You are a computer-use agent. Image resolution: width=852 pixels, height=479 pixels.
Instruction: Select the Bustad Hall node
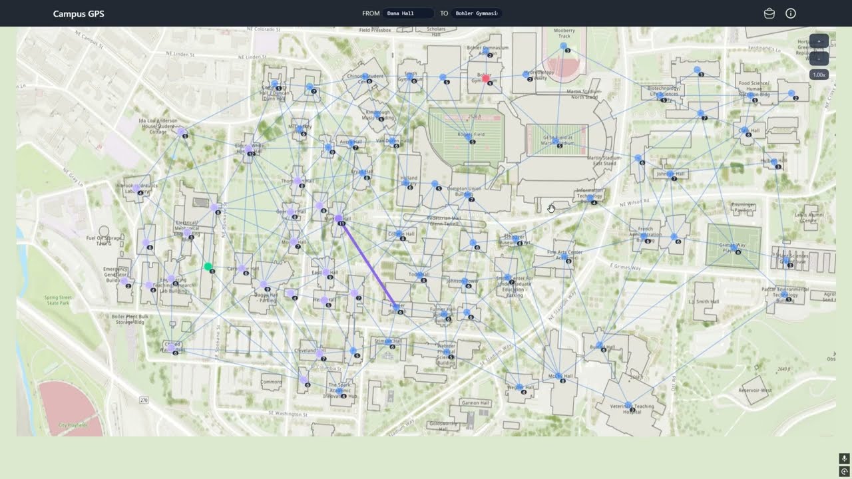coord(599,345)
